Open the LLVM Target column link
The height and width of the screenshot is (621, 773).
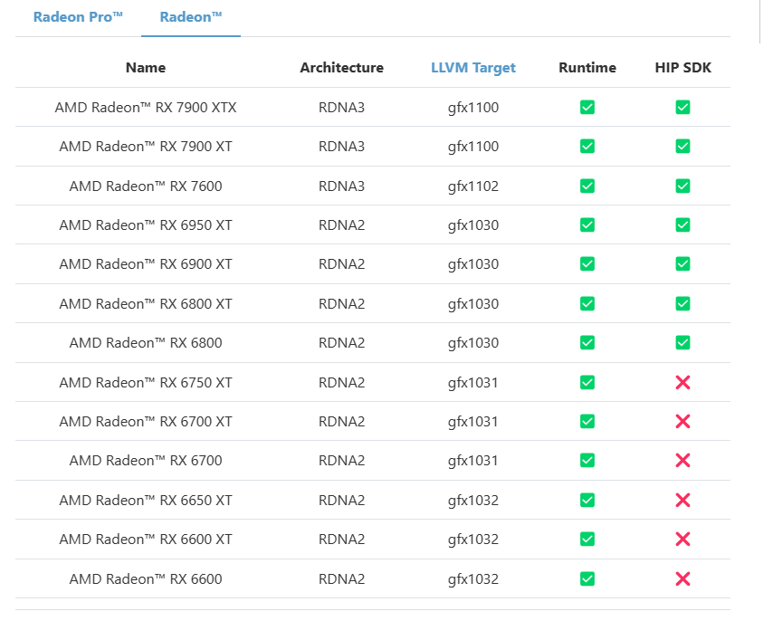473,68
